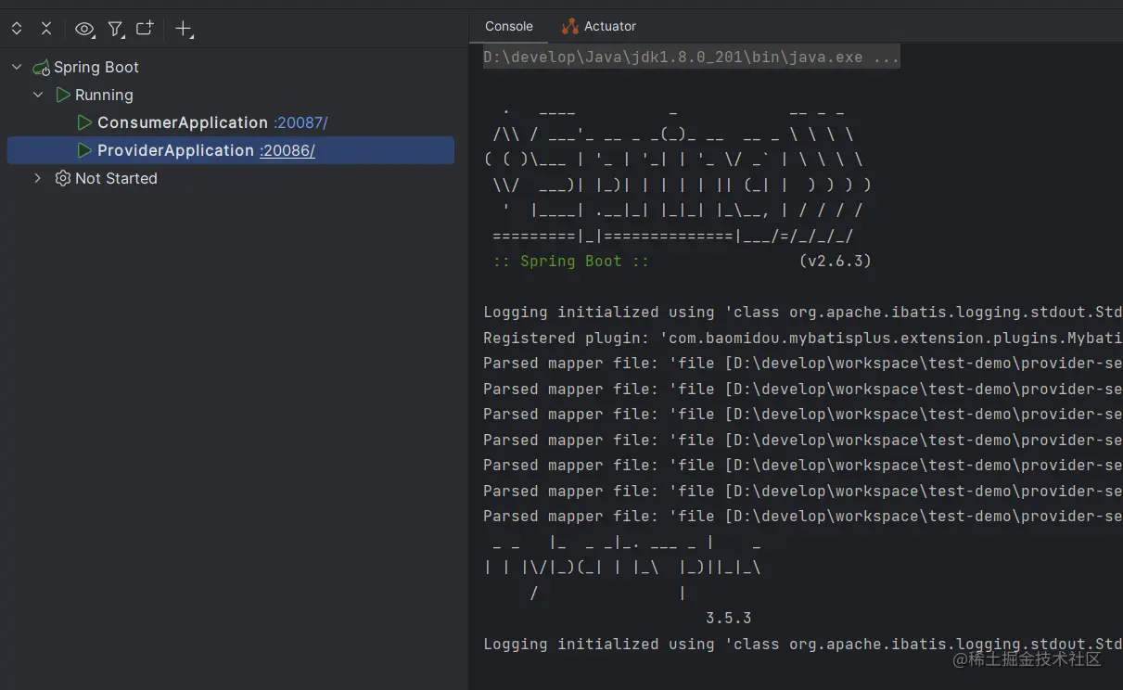Open the View Options eye icon
This screenshot has width=1123, height=690.
84,29
